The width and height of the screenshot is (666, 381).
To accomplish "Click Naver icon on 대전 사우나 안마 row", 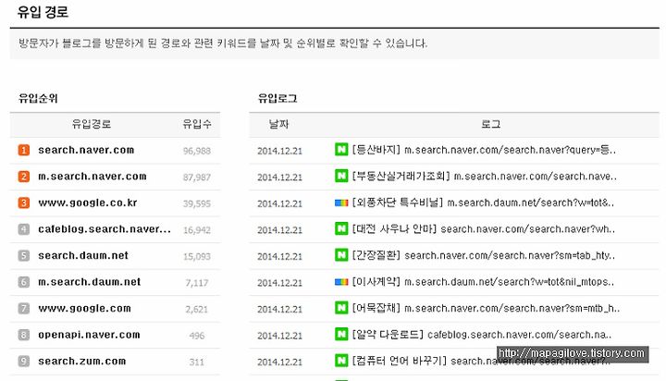I will coord(341,228).
